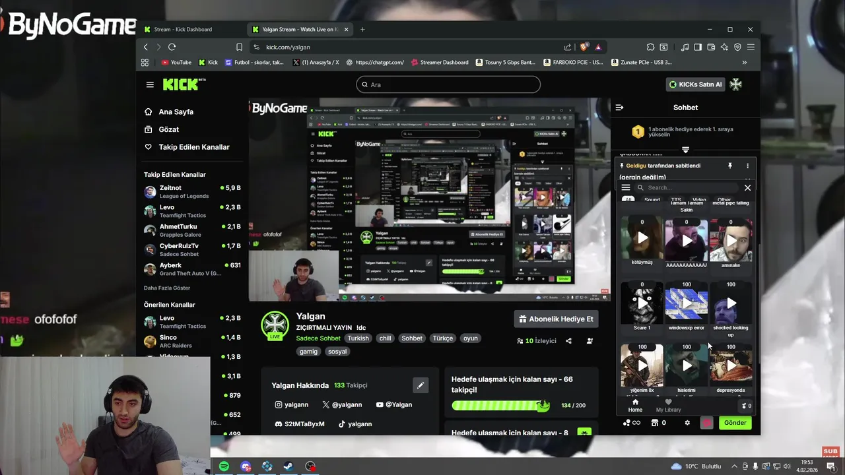Open chat settings gear icon
This screenshot has height=475, width=845.
coord(687,423)
